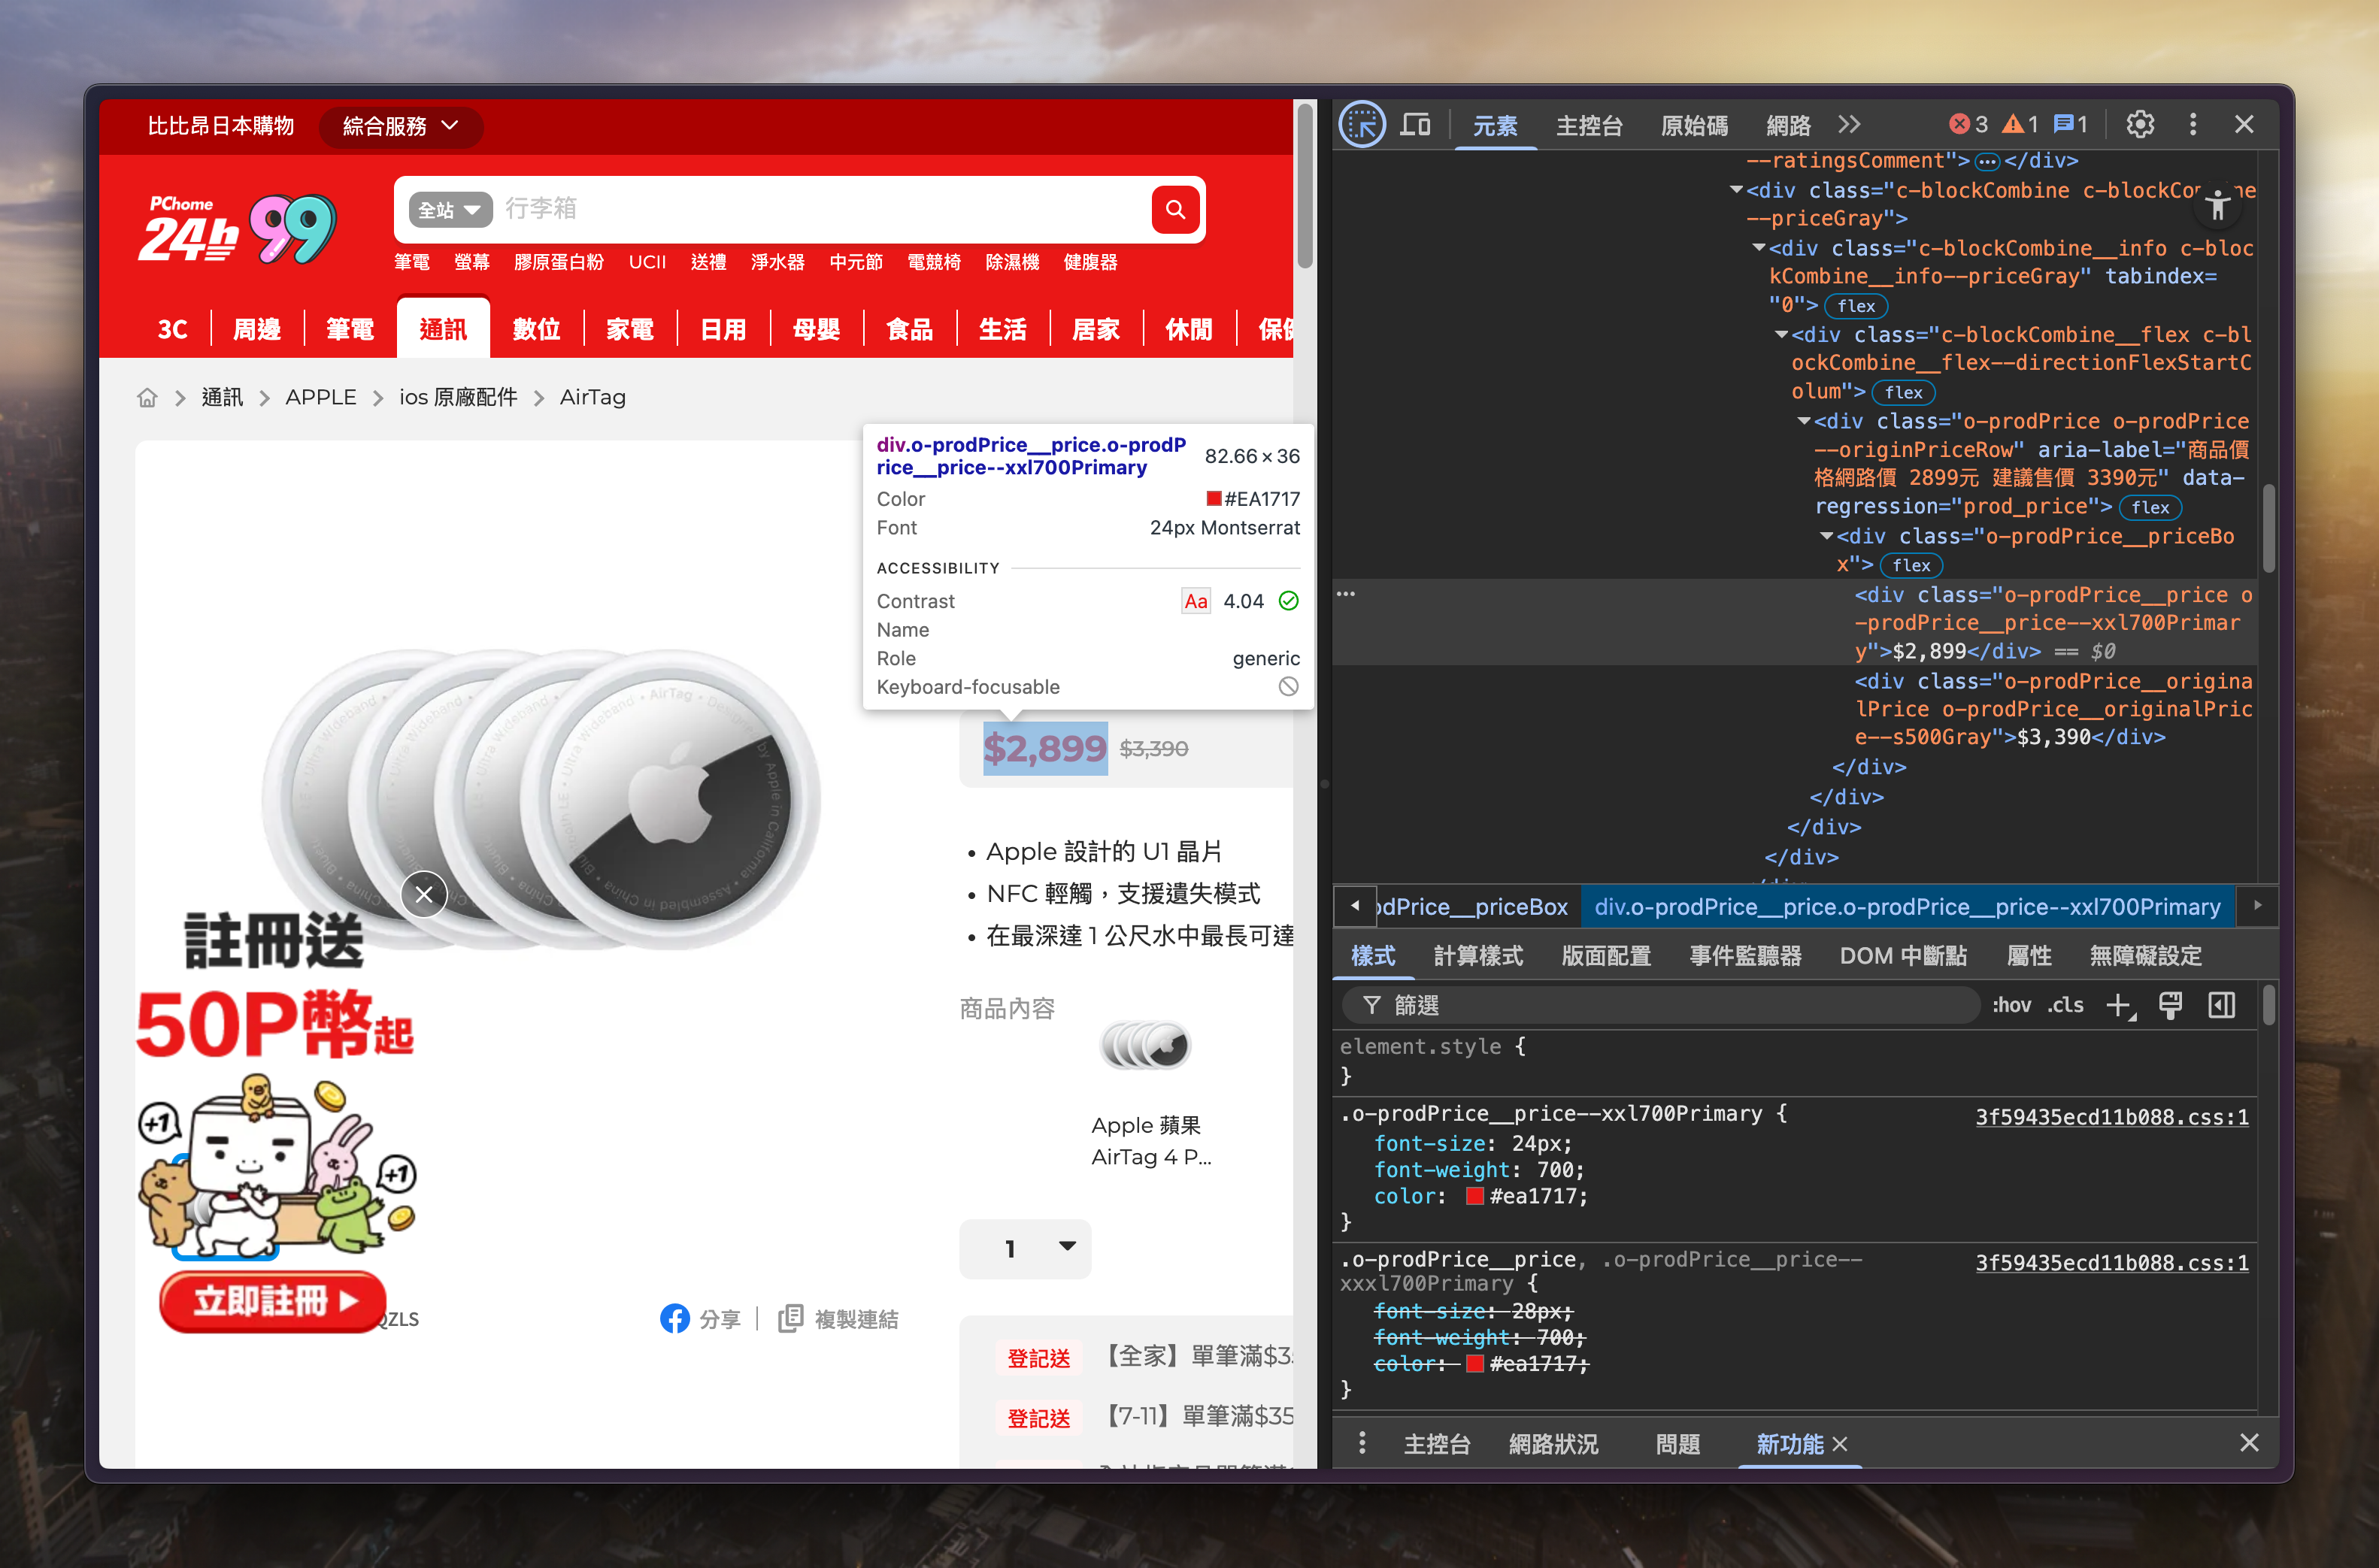This screenshot has width=2379, height=1568.
Task: Click the home breadcrumb icon
Action: click(x=147, y=398)
